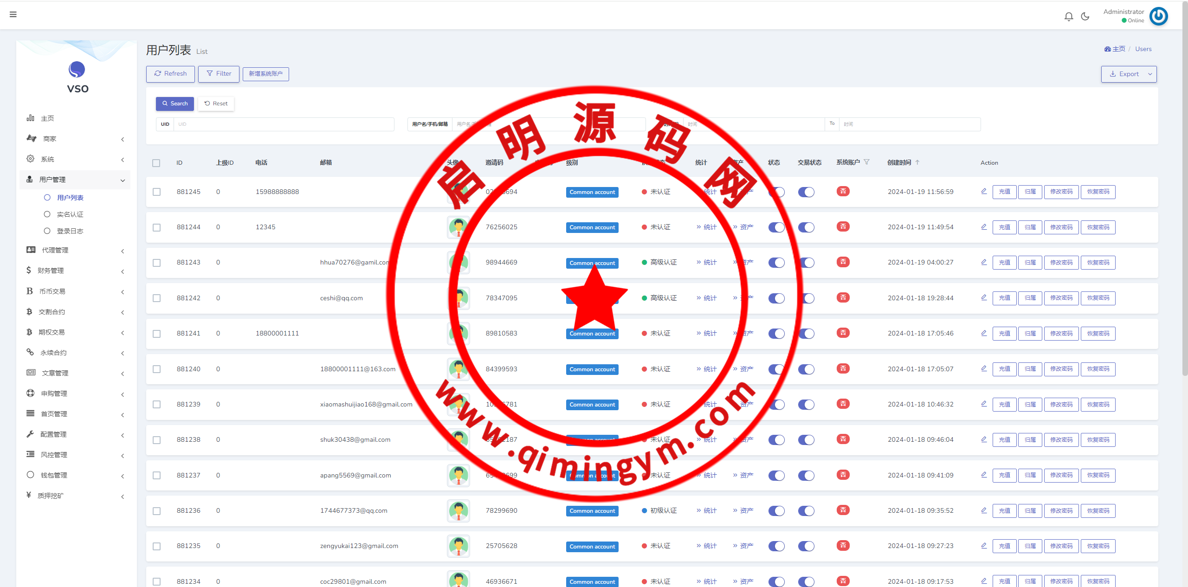Image resolution: width=1188 pixels, height=587 pixels.
Task: Switch to dark mode moon icon
Action: [x=1085, y=17]
